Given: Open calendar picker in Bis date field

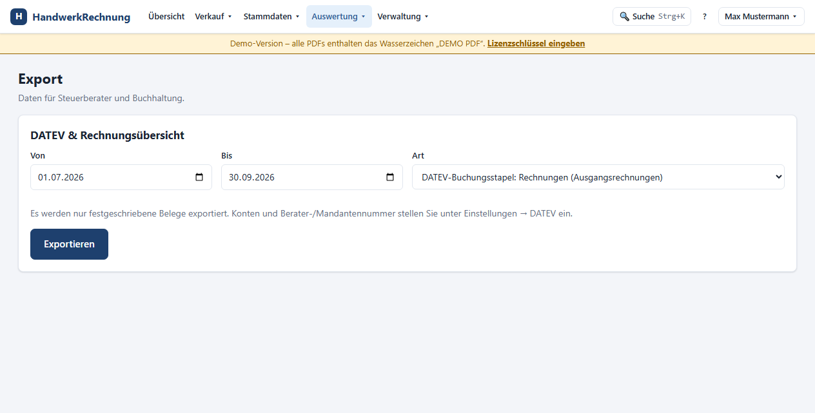Looking at the screenshot, I should (x=390, y=177).
